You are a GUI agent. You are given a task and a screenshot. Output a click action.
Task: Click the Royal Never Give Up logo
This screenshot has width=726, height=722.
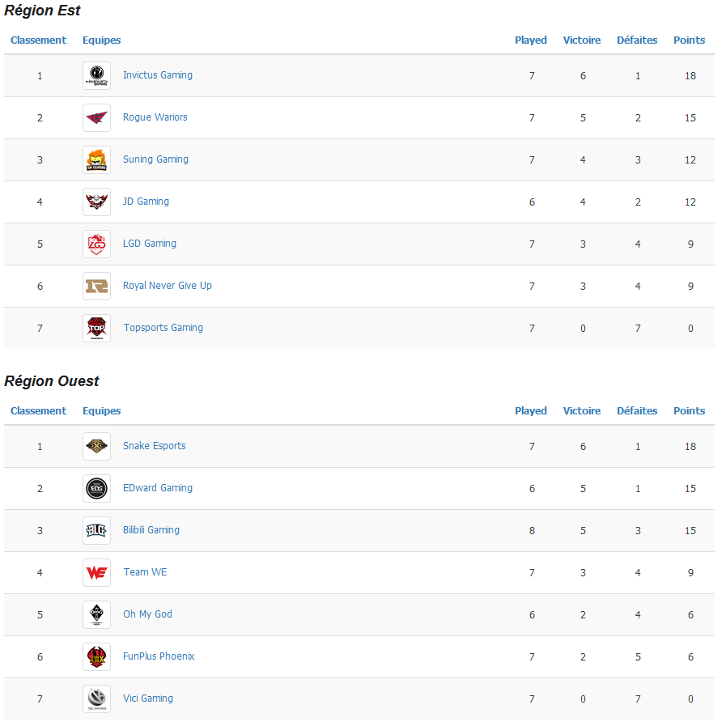click(x=97, y=287)
